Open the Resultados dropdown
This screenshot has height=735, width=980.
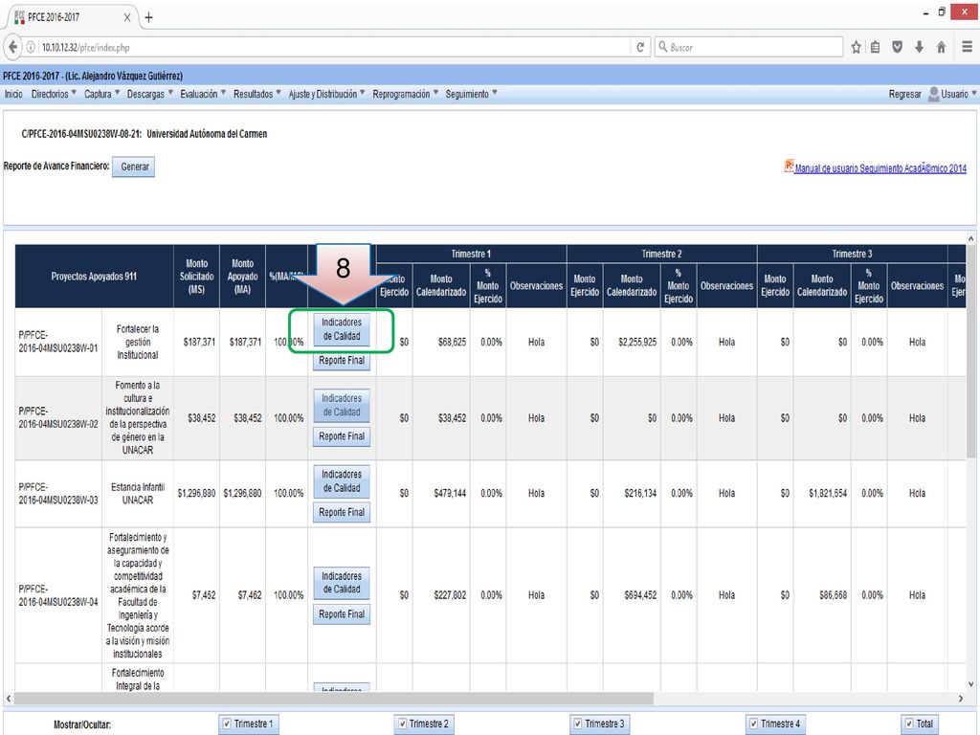[257, 94]
